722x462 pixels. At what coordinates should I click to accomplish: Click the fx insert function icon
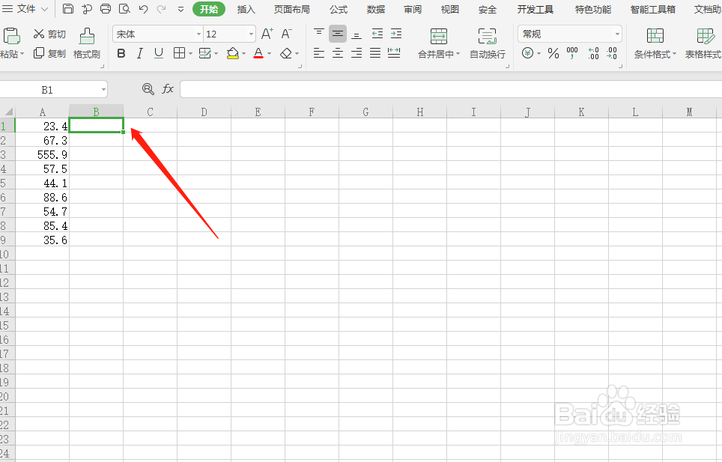168,89
